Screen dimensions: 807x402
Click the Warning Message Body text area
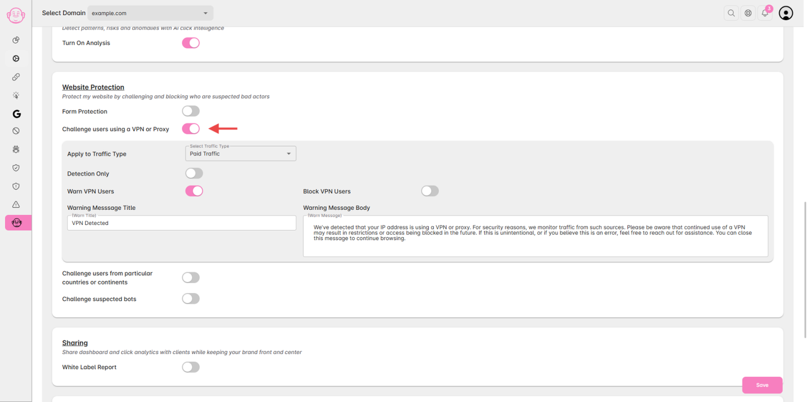pos(536,236)
